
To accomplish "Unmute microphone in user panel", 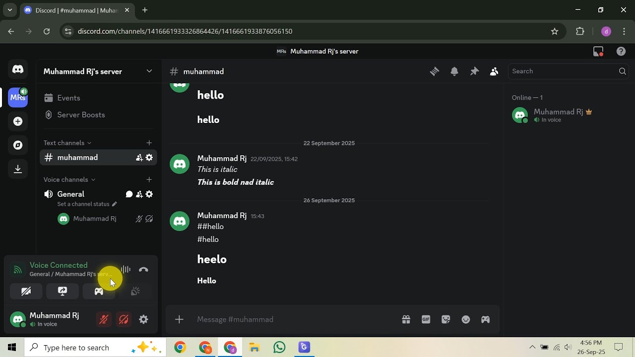I will [104, 319].
